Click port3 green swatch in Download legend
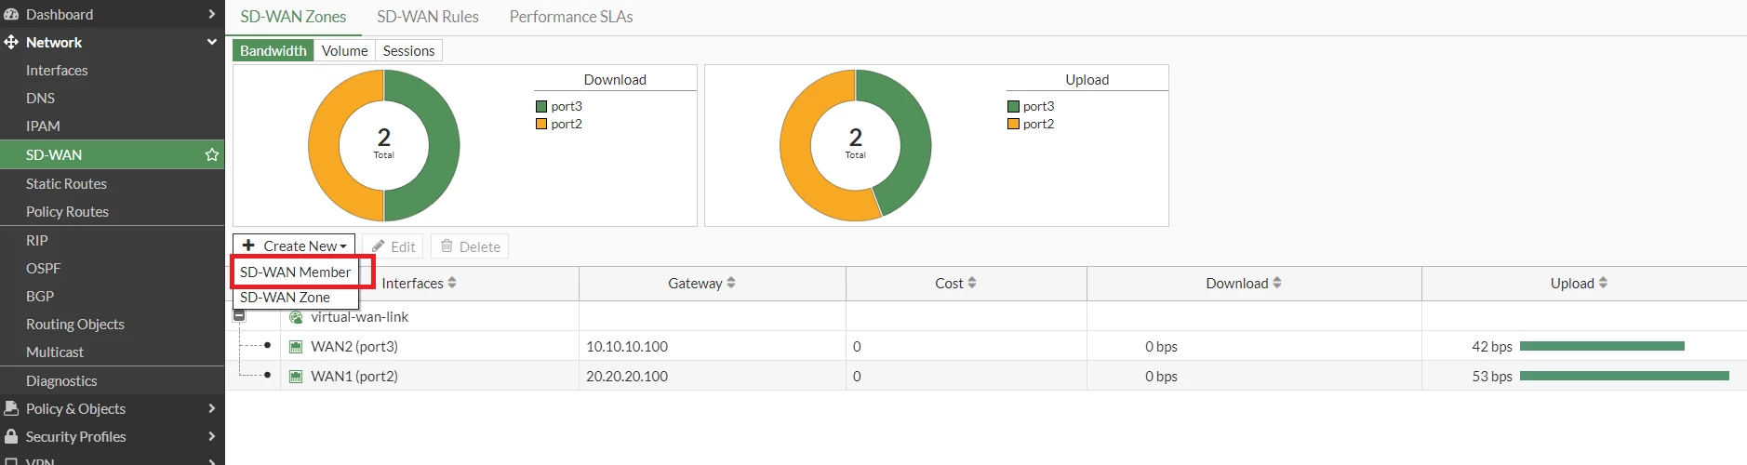The image size is (1747, 465). click(x=541, y=106)
